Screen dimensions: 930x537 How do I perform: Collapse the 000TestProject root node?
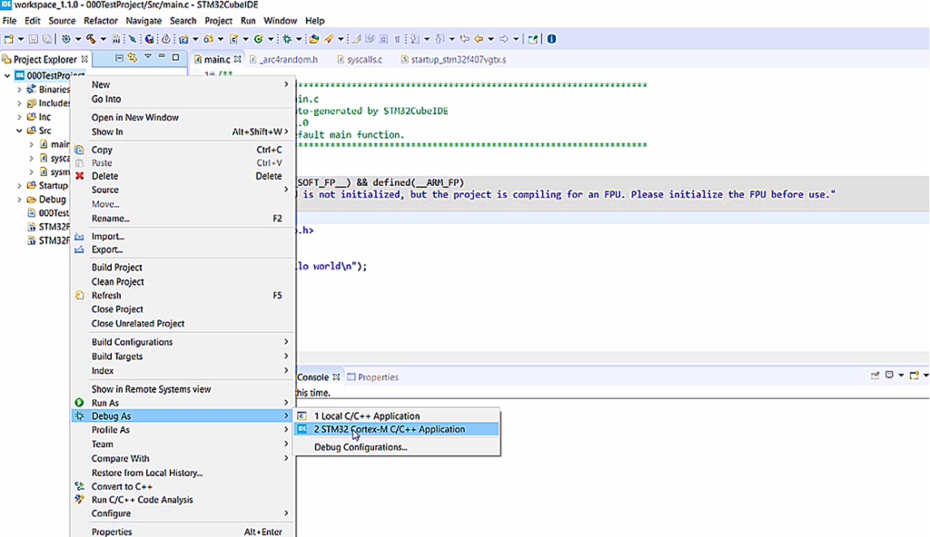click(x=7, y=76)
